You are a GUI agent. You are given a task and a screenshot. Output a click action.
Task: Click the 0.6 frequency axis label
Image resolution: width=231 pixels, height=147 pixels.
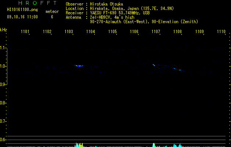[3, 140]
